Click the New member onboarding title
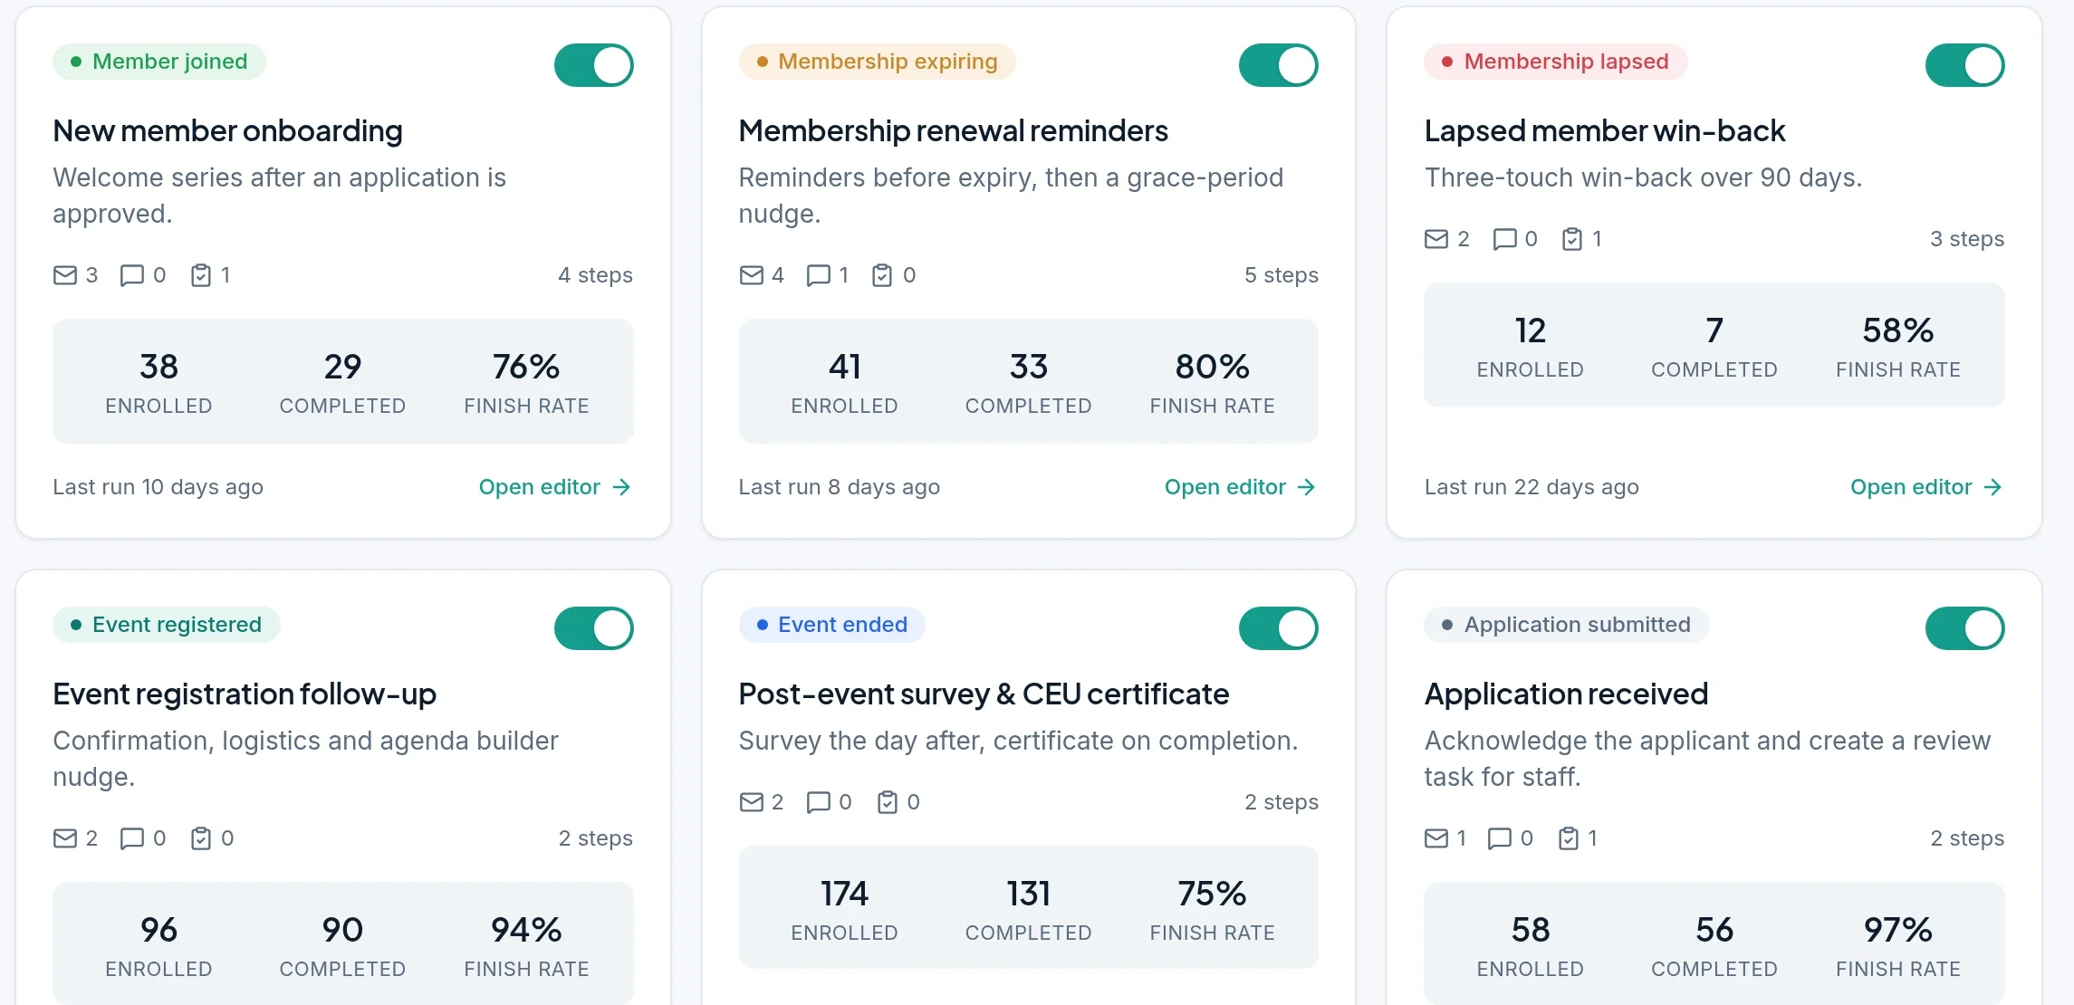2074x1005 pixels. 227,131
